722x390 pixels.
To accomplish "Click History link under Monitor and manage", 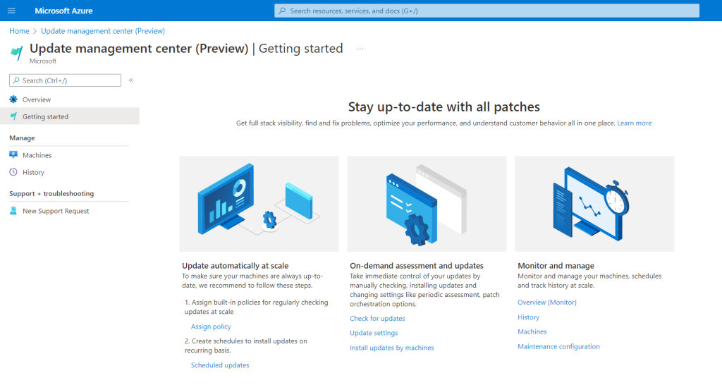I will [528, 317].
